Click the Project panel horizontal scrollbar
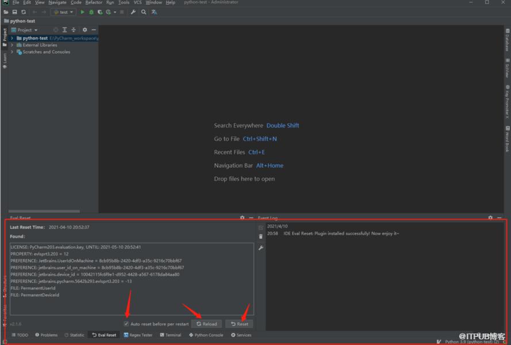Viewport: 511px width, 345px height. click(x=44, y=211)
